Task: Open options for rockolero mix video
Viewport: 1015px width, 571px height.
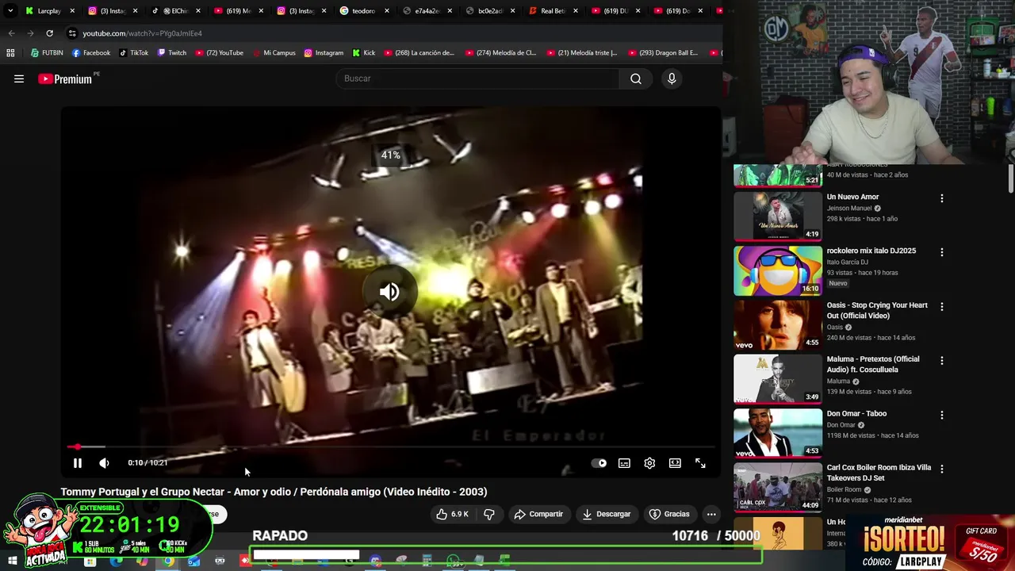Action: [x=942, y=252]
